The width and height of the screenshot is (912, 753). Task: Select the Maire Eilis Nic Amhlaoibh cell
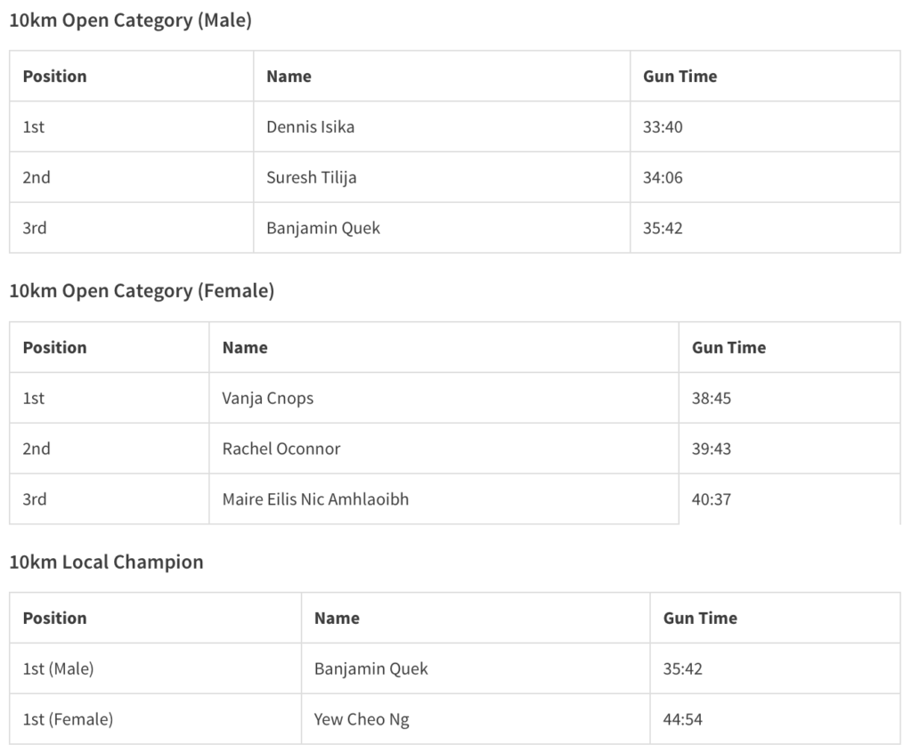point(316,499)
